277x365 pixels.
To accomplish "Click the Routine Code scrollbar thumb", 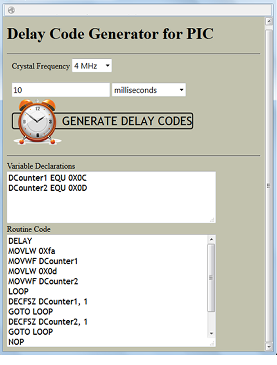I will pyautogui.click(x=211, y=278).
